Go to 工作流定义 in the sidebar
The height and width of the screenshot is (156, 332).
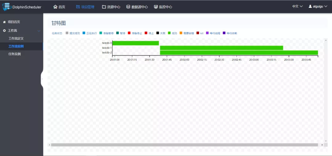(16, 38)
